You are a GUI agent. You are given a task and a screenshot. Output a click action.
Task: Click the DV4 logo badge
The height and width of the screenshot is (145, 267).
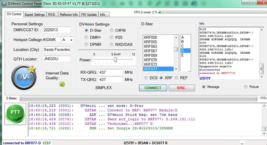click(24, 77)
